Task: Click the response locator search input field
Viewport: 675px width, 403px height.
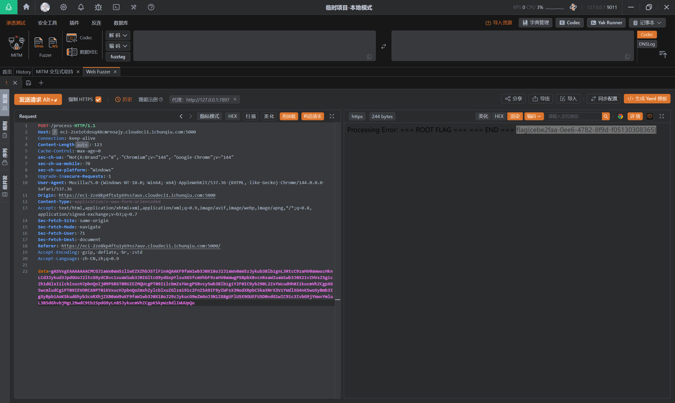Action: click(x=573, y=117)
